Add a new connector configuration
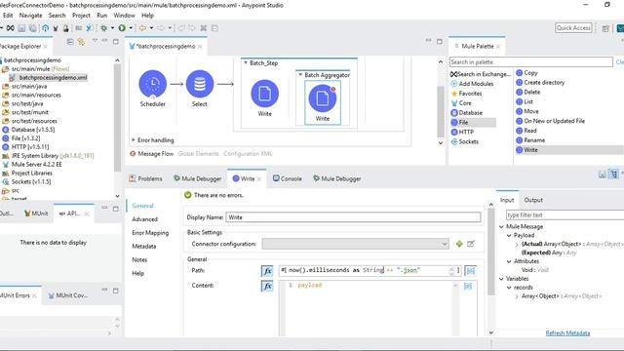This screenshot has width=624, height=351. (x=459, y=244)
